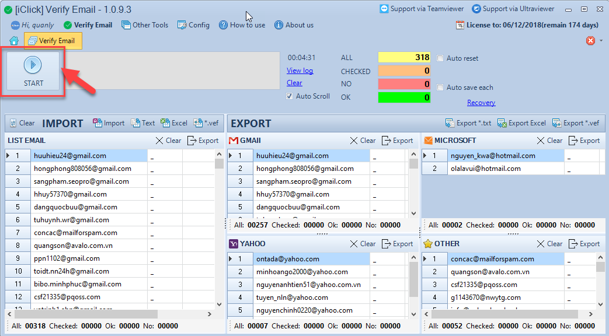Open the About us menu
Viewport: 609px width, 336px height.
click(294, 25)
